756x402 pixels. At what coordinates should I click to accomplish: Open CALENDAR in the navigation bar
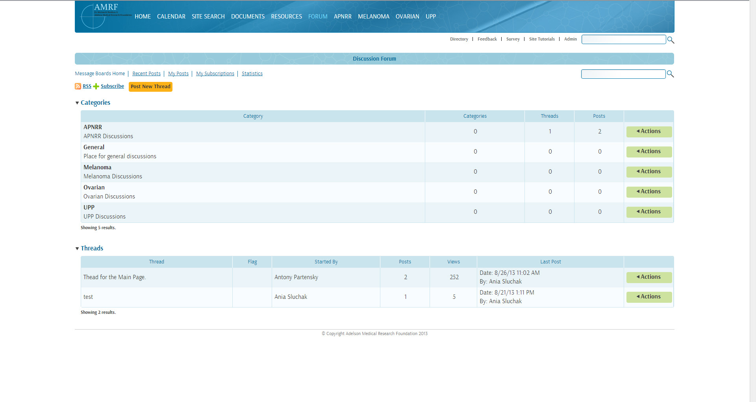(171, 17)
